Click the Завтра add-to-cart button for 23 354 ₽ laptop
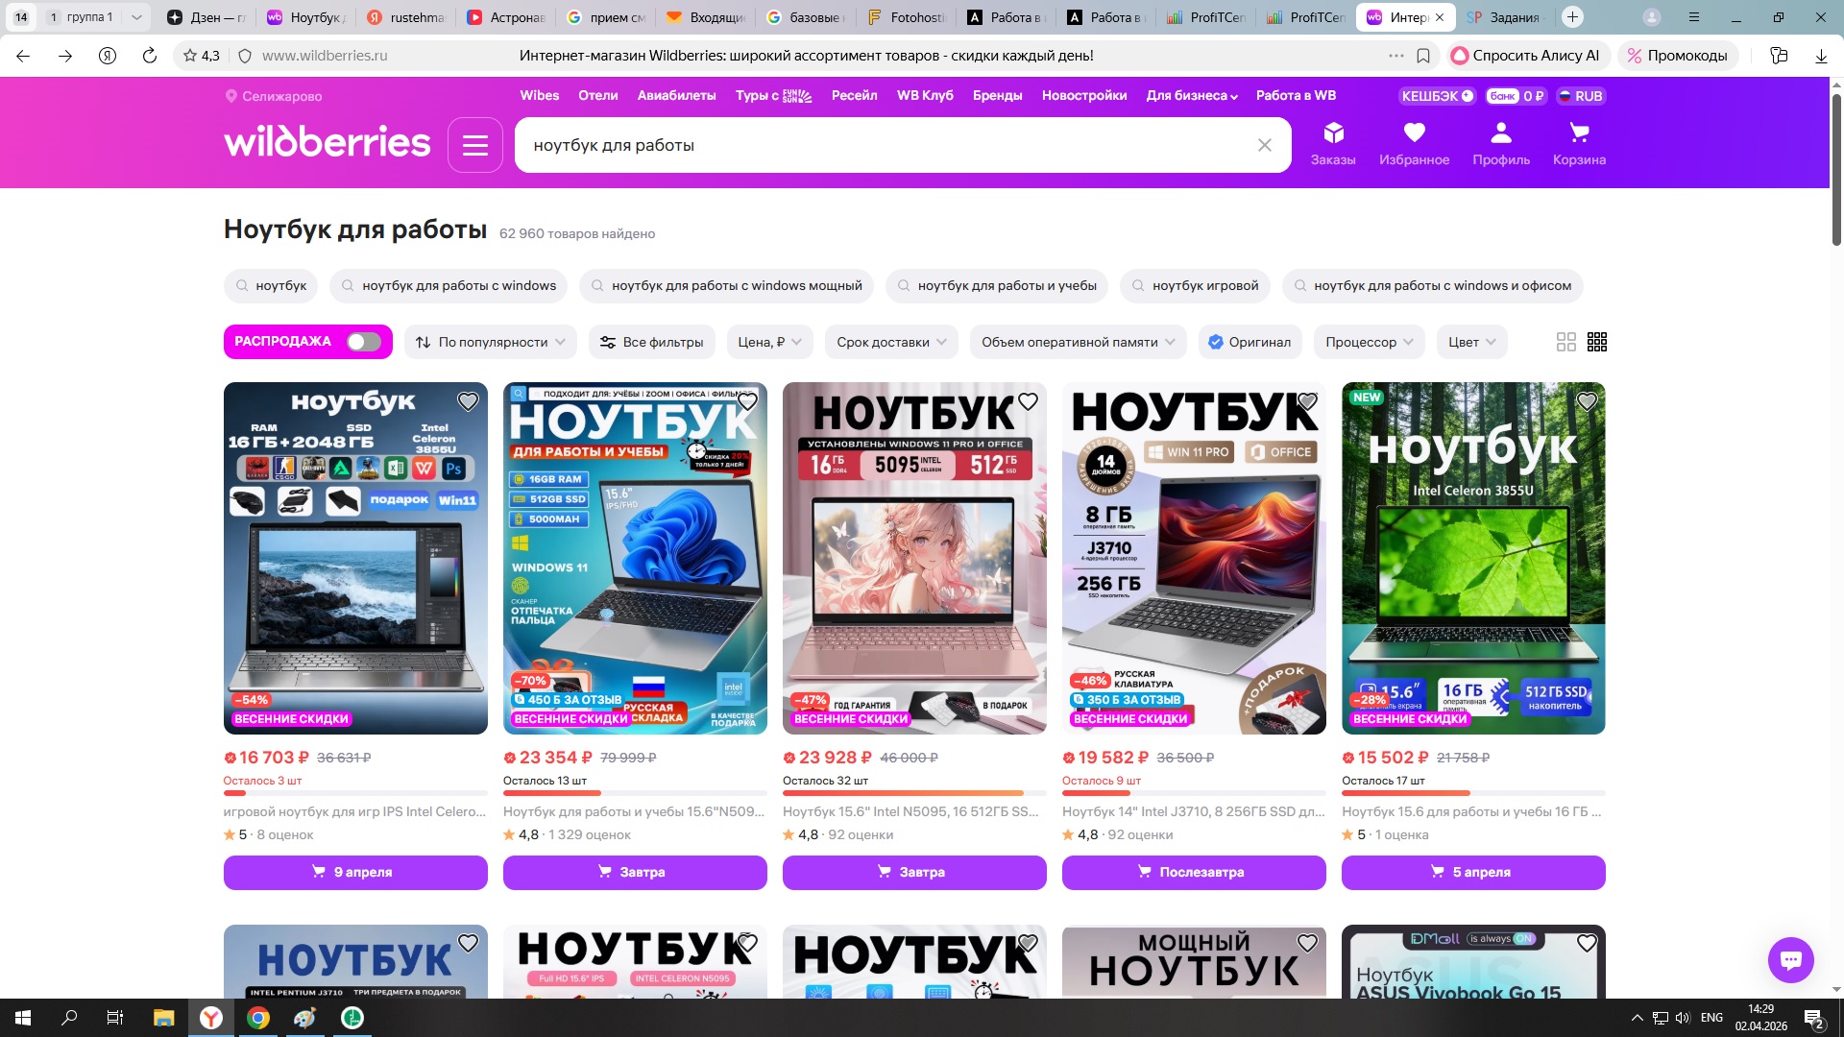 635,872
